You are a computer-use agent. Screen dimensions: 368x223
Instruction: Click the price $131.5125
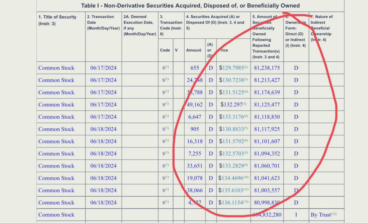[x=232, y=92]
